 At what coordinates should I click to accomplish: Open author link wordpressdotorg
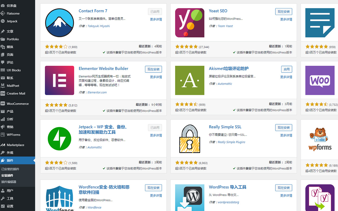[228, 202]
